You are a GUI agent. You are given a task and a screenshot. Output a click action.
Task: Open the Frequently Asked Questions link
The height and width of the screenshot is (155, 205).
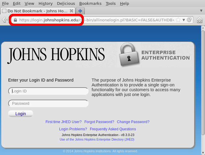click(113, 129)
